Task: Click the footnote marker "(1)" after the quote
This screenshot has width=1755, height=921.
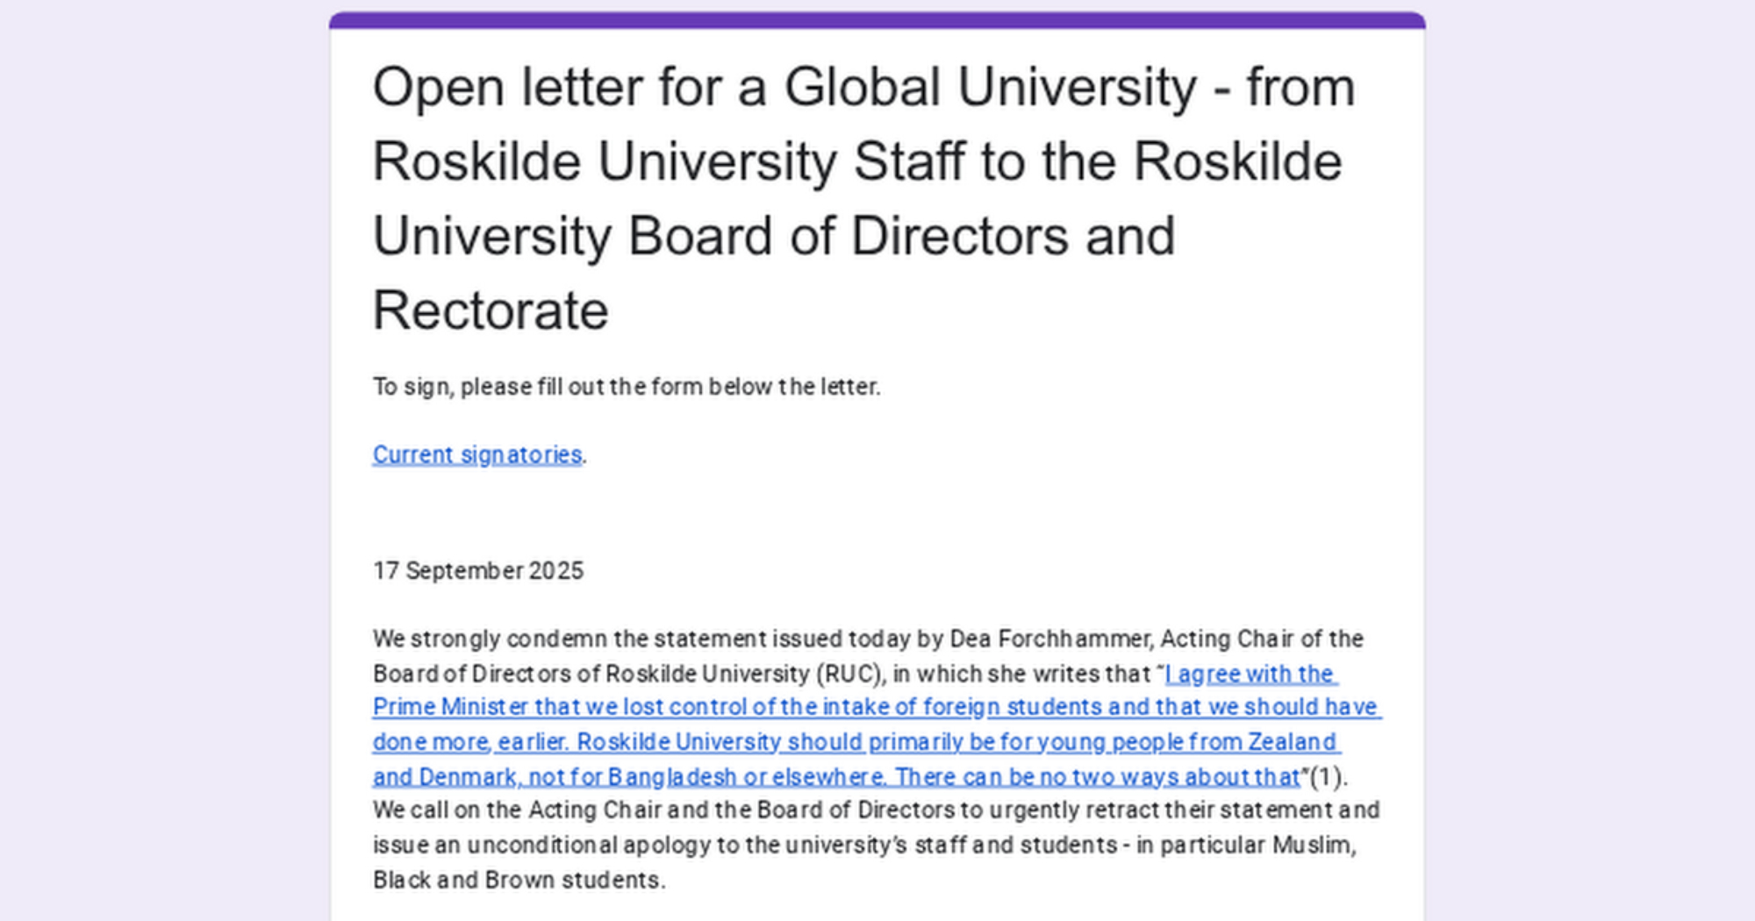Action: (1326, 777)
